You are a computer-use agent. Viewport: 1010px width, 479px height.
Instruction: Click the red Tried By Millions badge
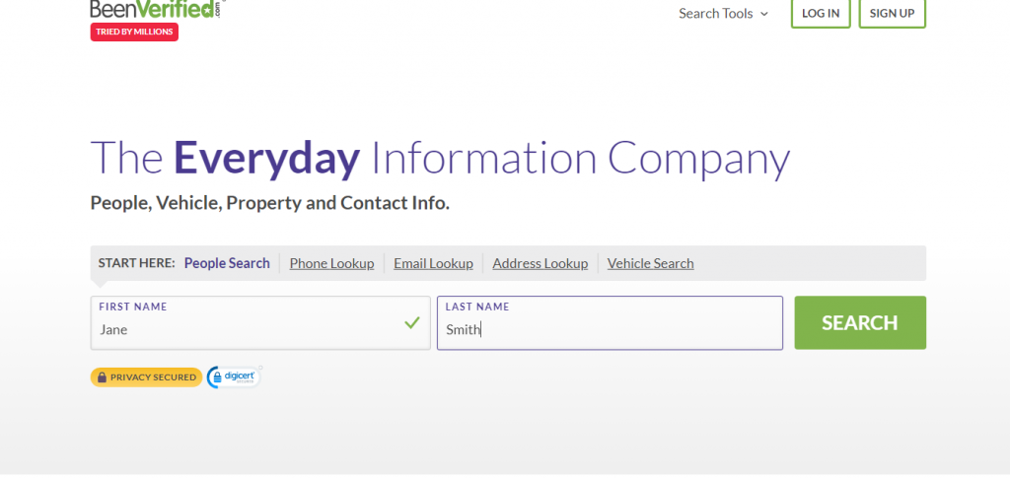(x=134, y=32)
